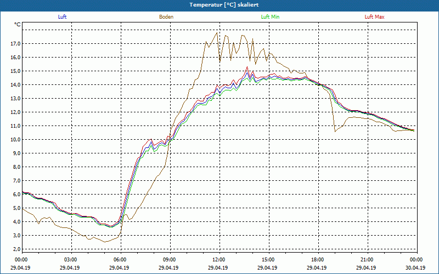Click the 21:00 time axis label
439x274 pixels.
click(x=366, y=260)
